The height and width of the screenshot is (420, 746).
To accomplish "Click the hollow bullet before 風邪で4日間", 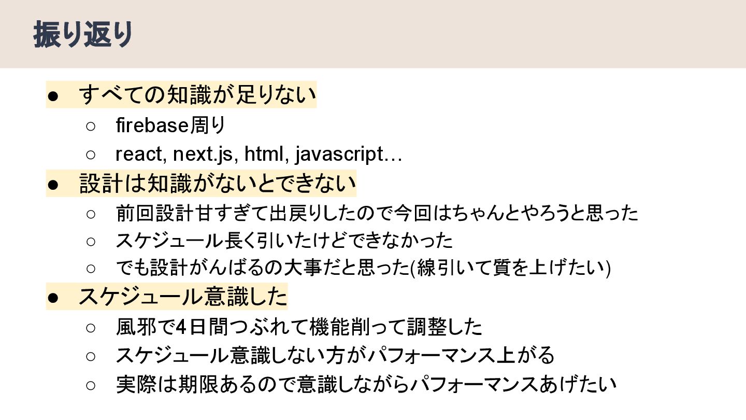I will tap(90, 328).
